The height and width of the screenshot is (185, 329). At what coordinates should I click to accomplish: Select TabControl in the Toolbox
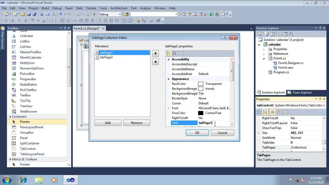tap(28, 149)
